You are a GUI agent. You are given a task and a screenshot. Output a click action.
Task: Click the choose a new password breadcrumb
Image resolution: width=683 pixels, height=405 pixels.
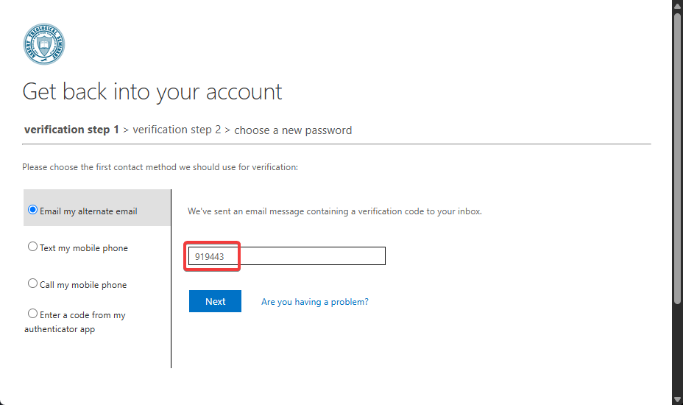[293, 130]
